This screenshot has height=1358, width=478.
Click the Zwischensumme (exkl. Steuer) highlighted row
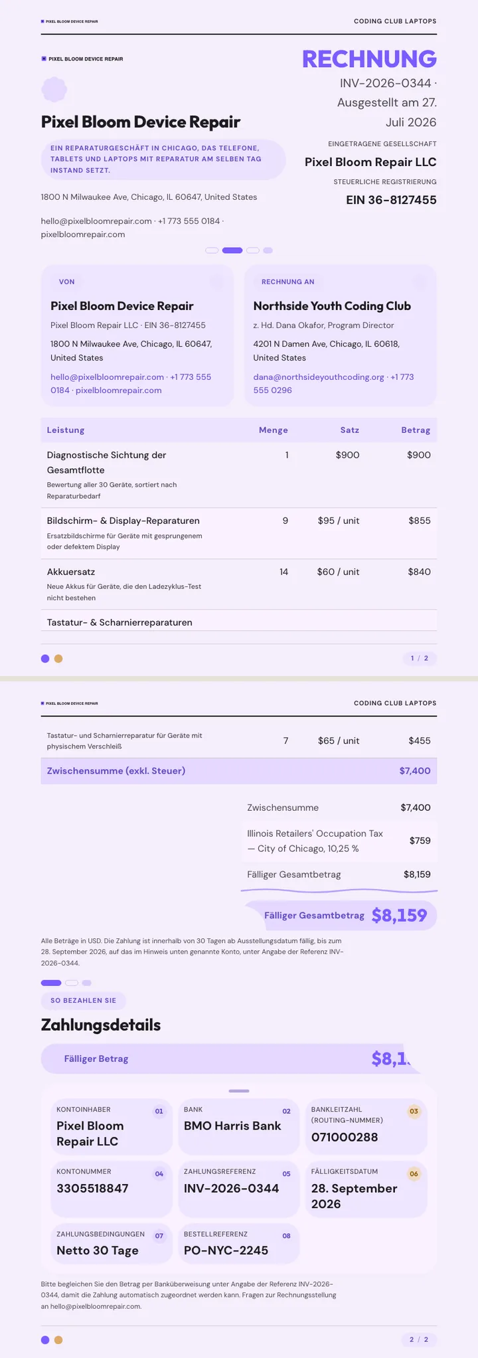point(239,771)
